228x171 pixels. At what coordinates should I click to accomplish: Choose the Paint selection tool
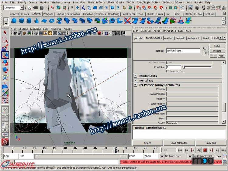(5, 47)
